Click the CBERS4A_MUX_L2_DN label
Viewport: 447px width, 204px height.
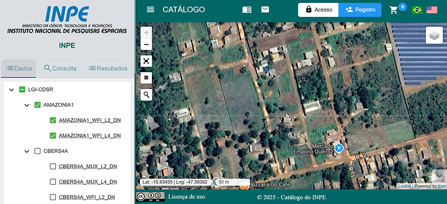click(x=88, y=166)
